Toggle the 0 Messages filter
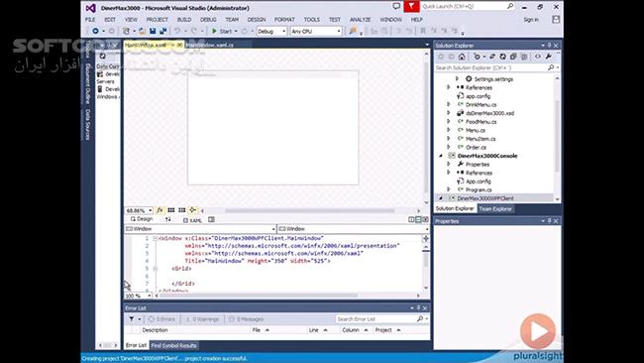 click(x=247, y=319)
